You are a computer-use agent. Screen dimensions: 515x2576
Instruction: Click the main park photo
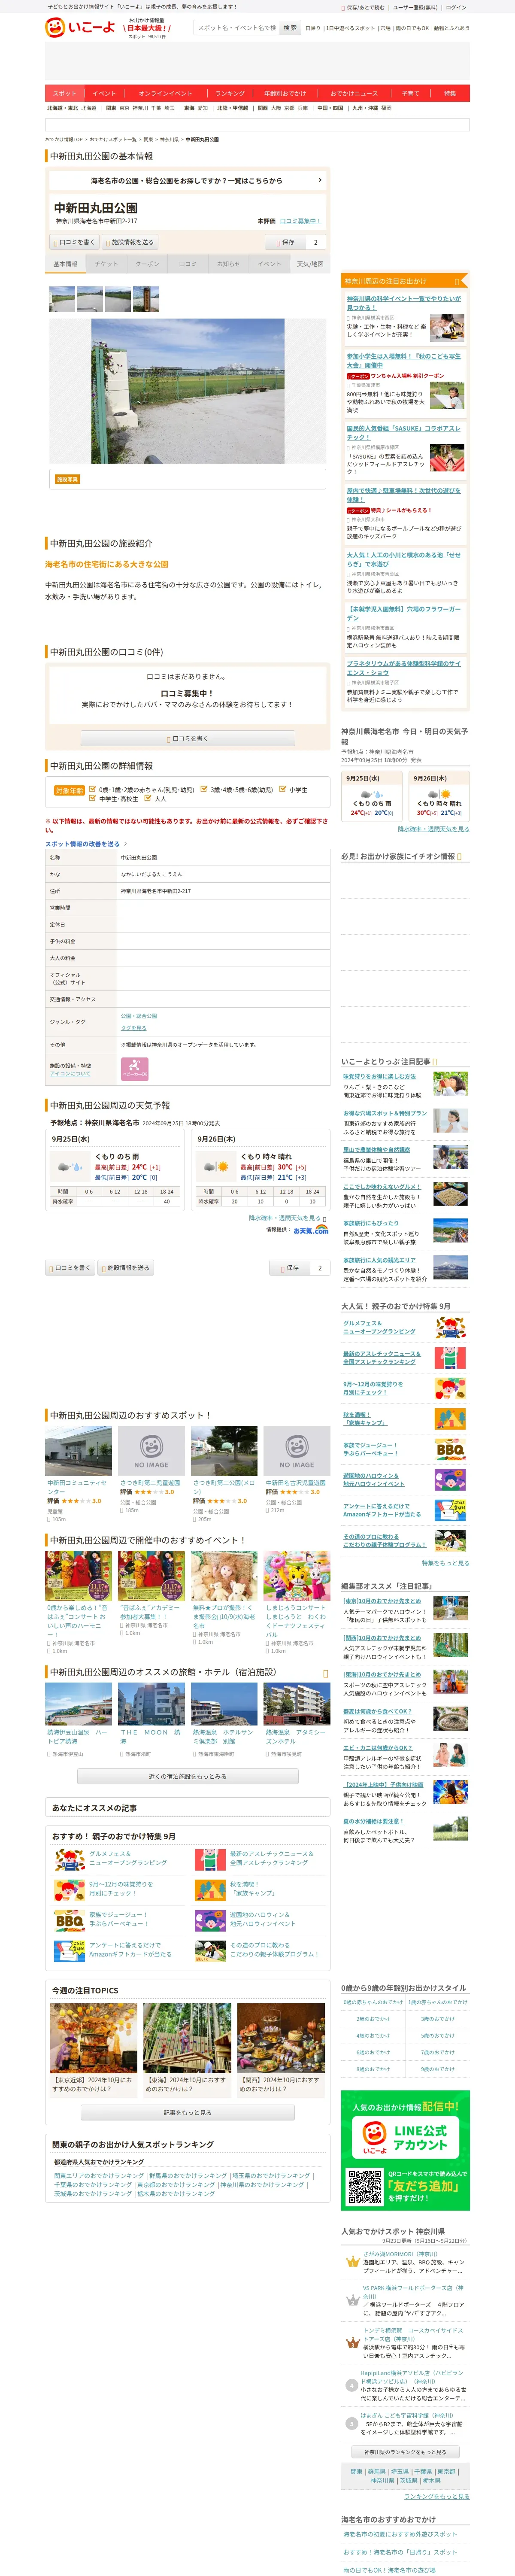click(187, 391)
